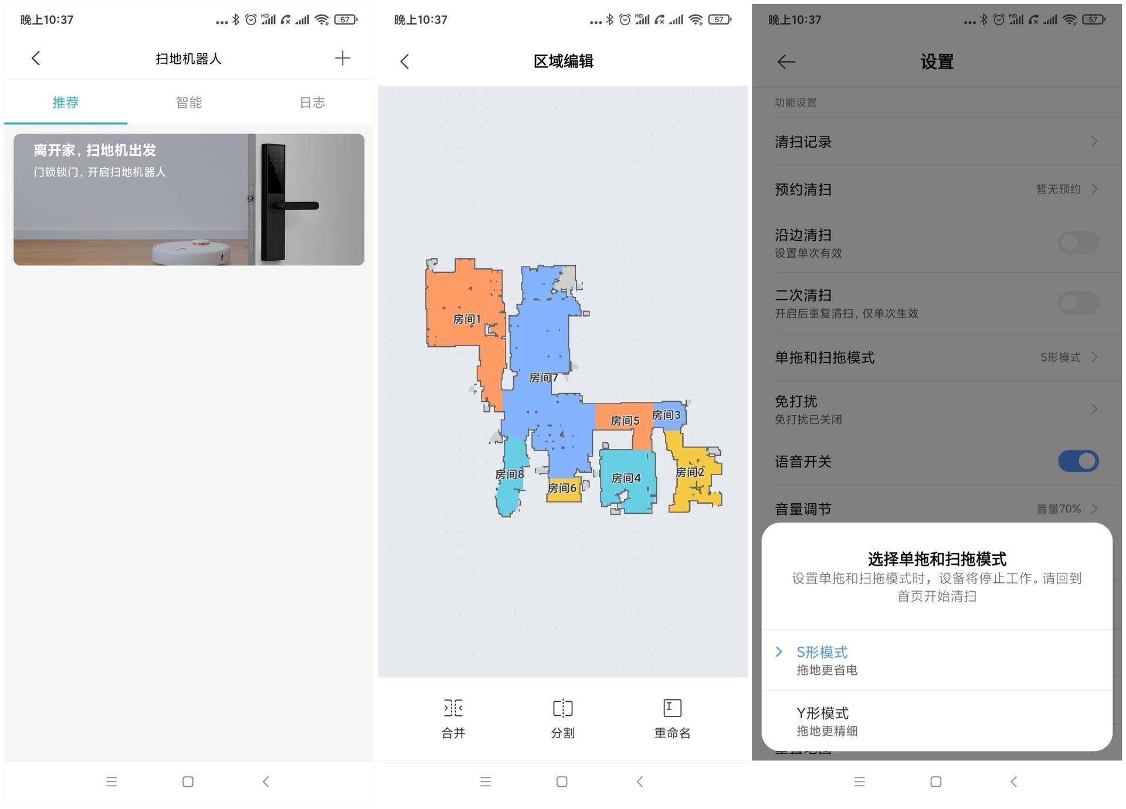Open 清扫记录 cleaning records

click(x=937, y=142)
